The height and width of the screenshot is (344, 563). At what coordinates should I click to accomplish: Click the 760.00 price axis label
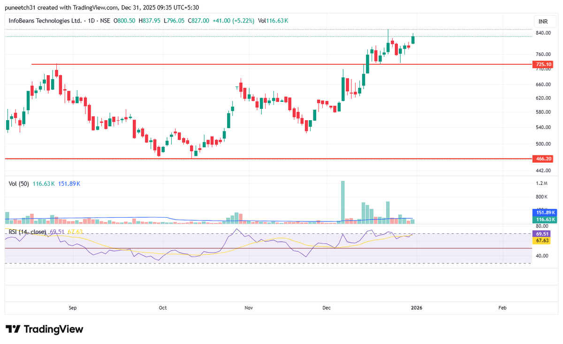(543, 54)
